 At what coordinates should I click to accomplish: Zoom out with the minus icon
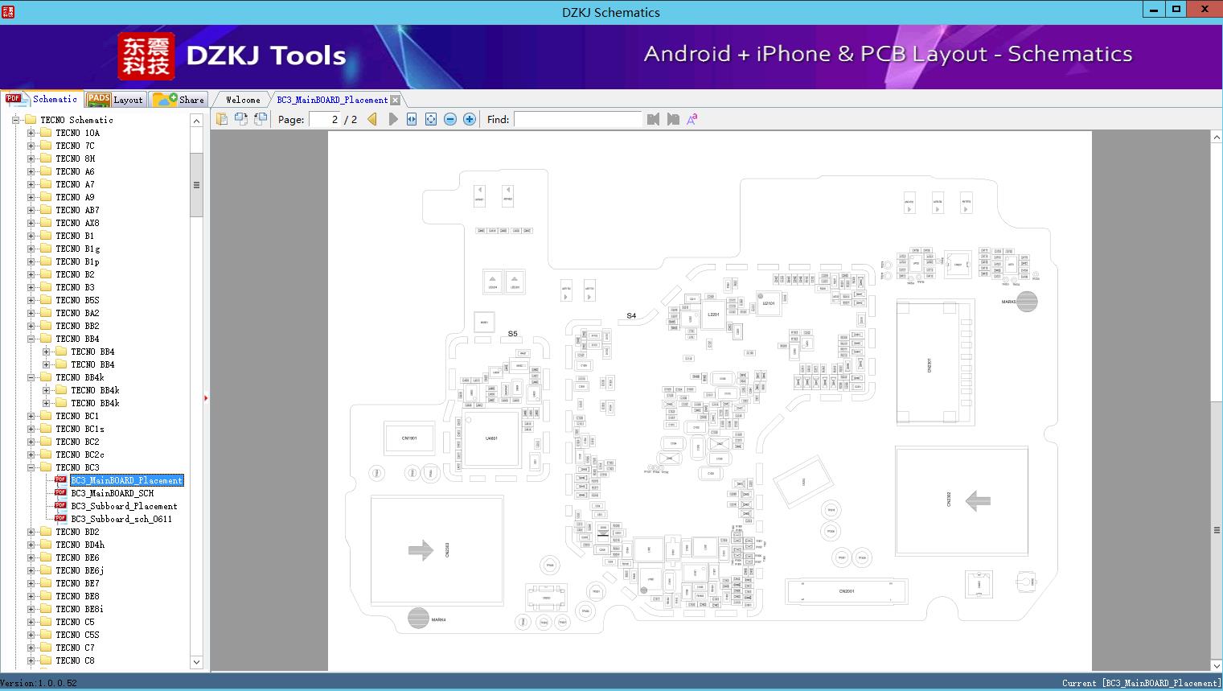pyautogui.click(x=450, y=119)
